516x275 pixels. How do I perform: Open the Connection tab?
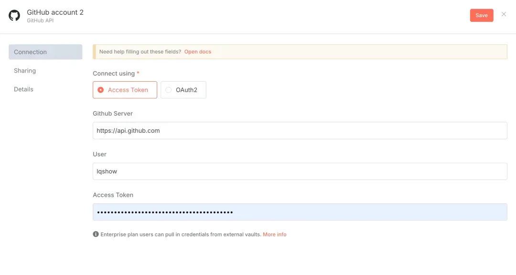(45, 52)
